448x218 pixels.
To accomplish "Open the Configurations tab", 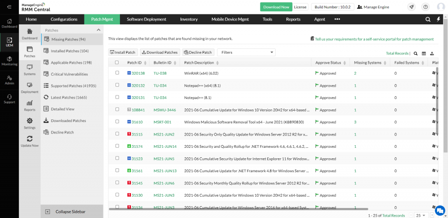I will (x=64, y=19).
